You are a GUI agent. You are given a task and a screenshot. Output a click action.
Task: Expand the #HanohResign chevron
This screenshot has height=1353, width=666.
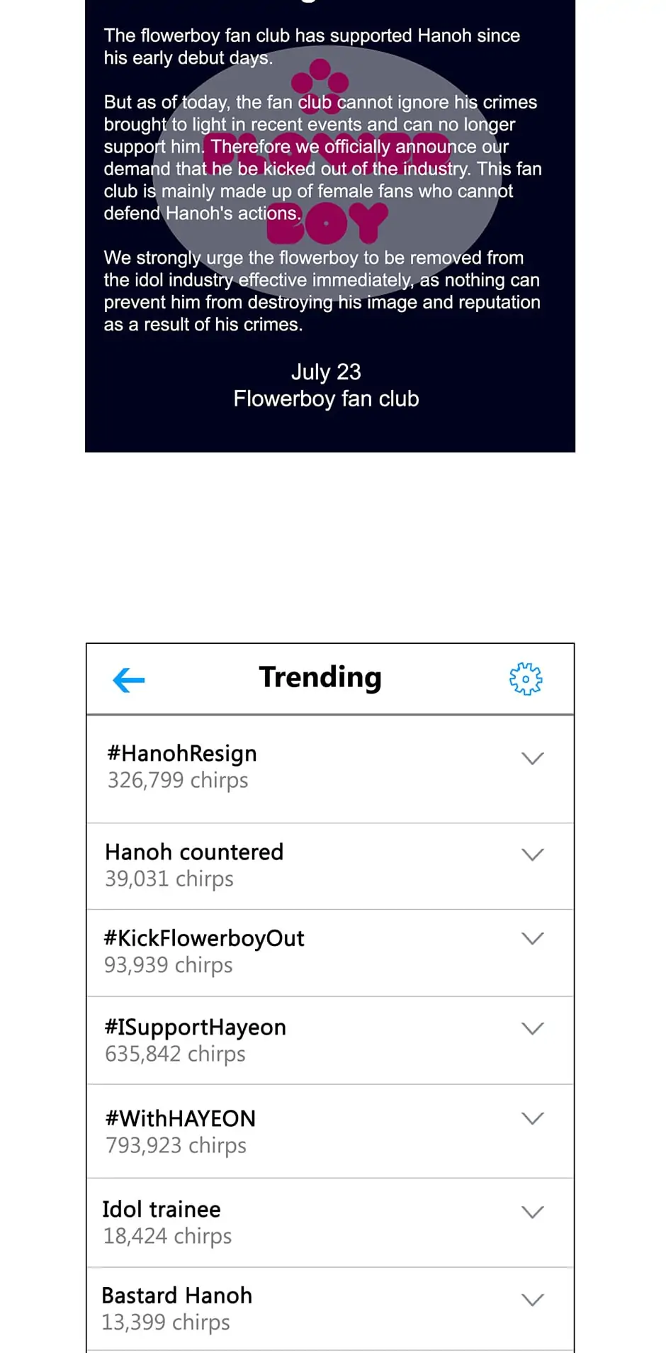533,758
